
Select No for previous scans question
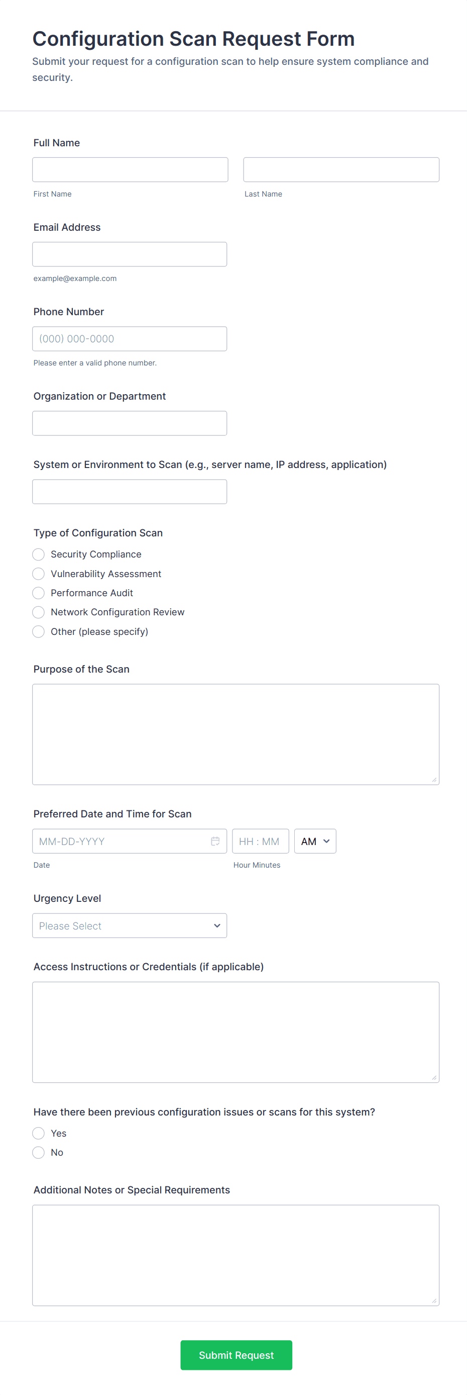pos(39,1152)
